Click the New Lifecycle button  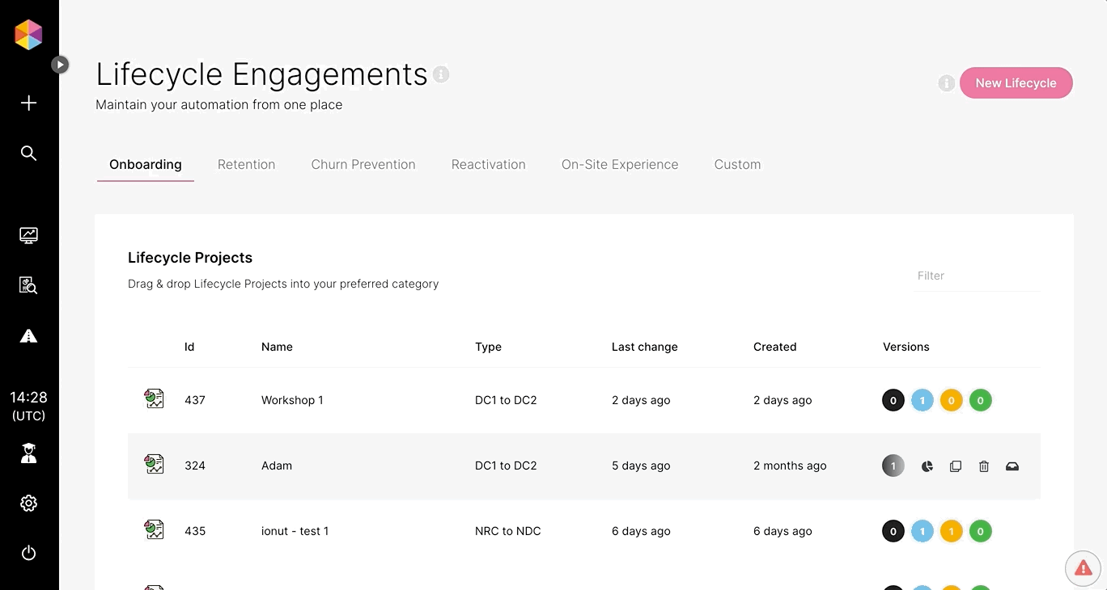pyautogui.click(x=1016, y=83)
